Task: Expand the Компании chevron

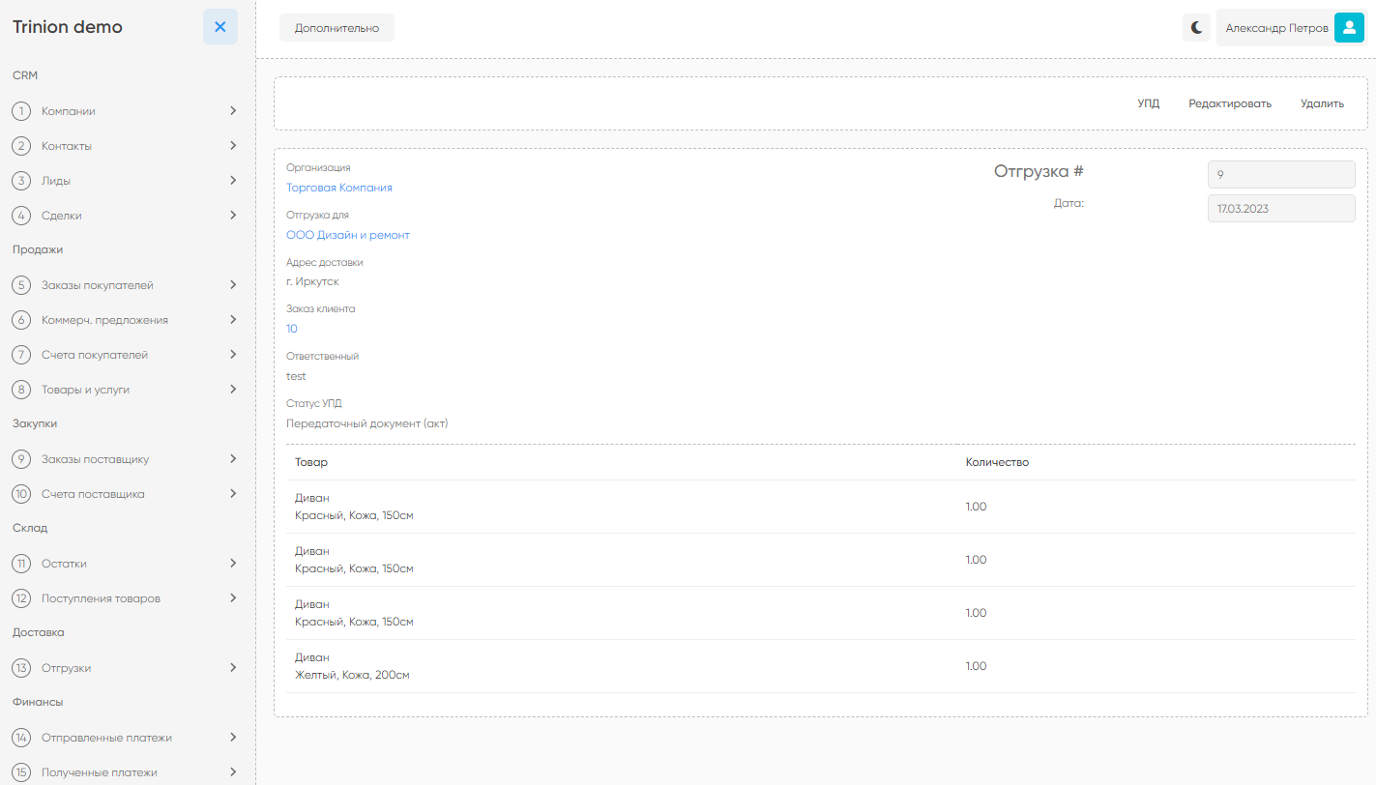Action: pos(233,110)
